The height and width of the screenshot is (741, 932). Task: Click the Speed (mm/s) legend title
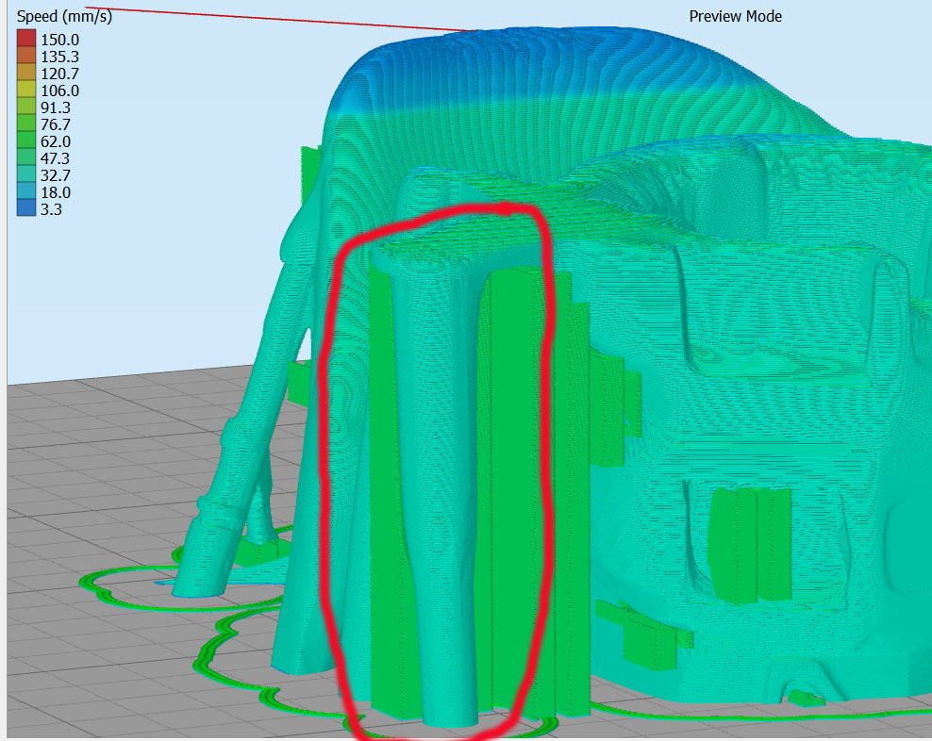click(64, 16)
